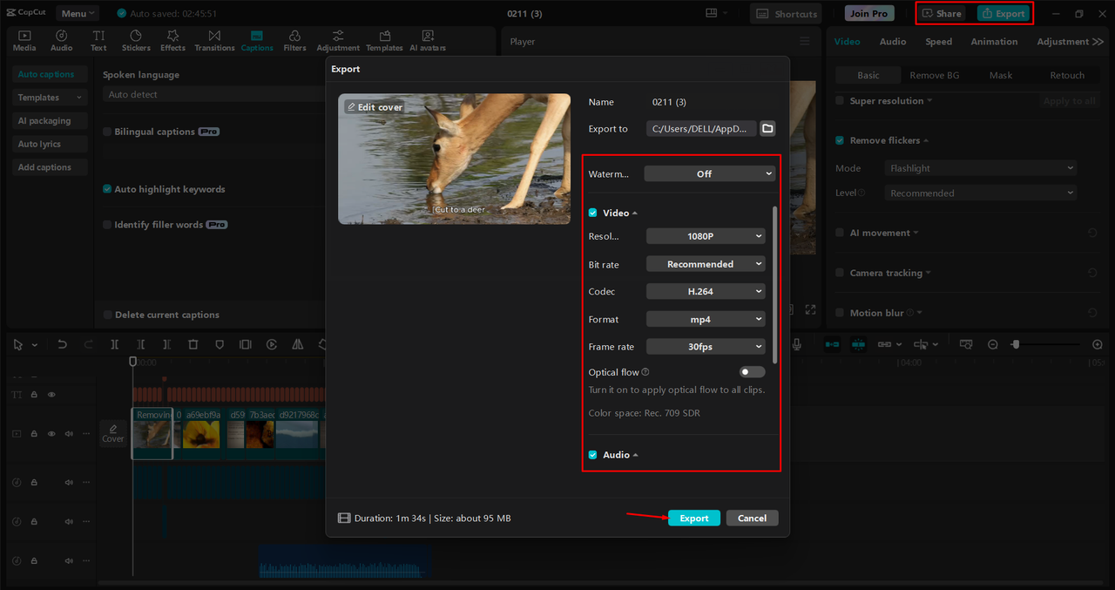Lock the text caption track
1115x590 pixels.
click(34, 395)
